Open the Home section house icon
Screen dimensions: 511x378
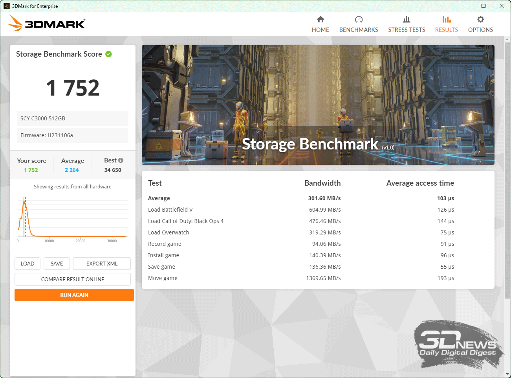pos(321,19)
